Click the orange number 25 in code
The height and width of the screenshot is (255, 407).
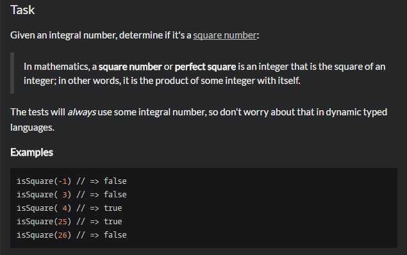tap(63, 222)
